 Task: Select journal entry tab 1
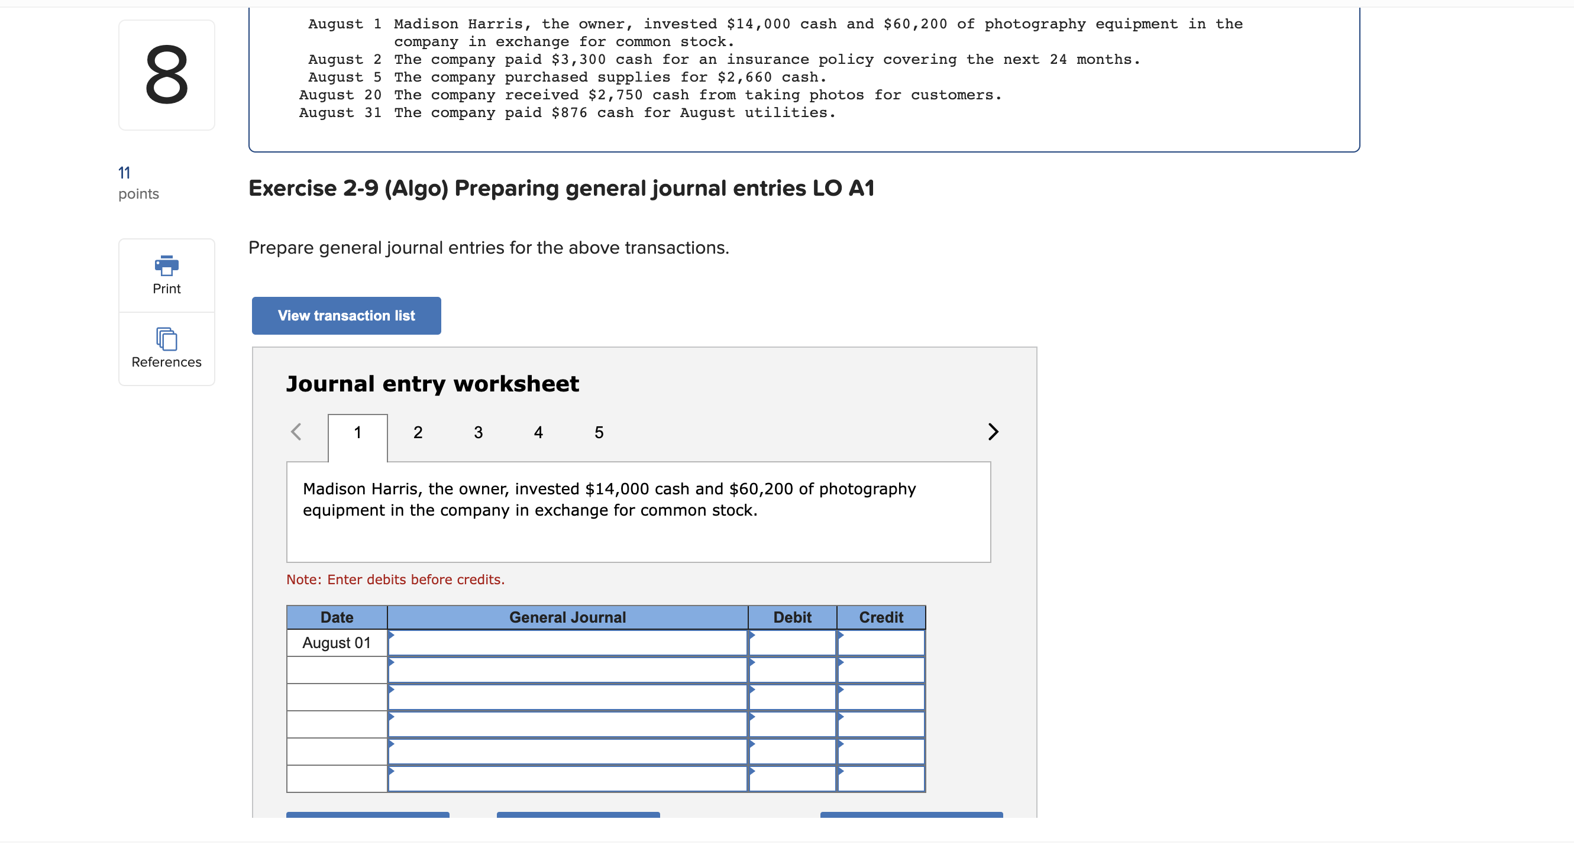click(357, 433)
